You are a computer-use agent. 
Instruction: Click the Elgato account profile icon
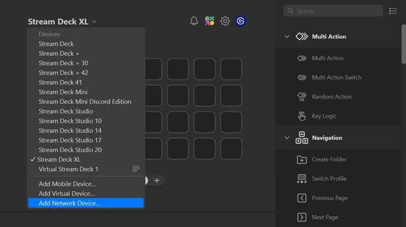[x=241, y=21]
